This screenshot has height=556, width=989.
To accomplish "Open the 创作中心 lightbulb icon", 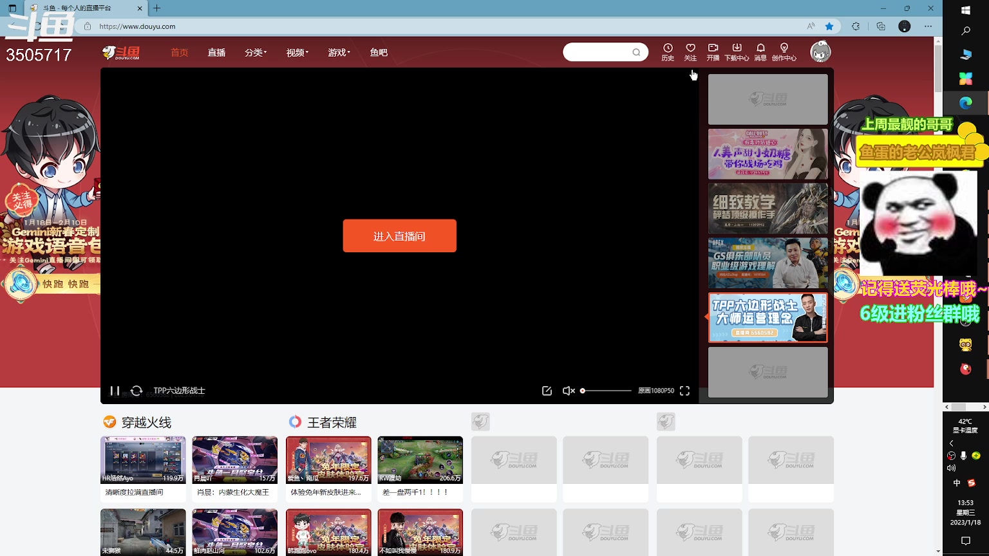I will tap(784, 52).
